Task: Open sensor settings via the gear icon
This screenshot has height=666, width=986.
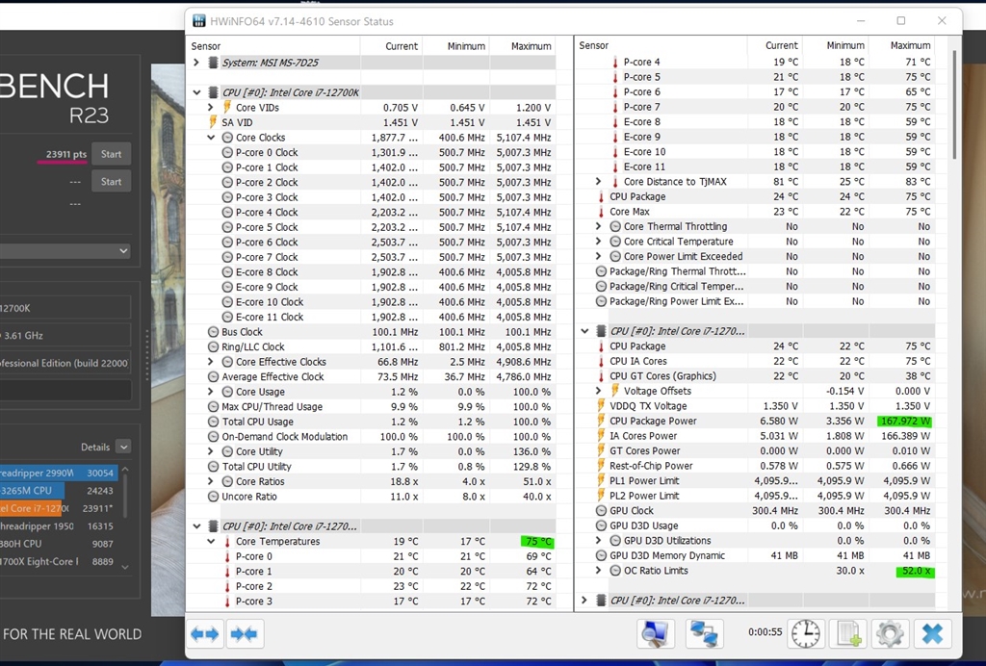Action: (890, 633)
